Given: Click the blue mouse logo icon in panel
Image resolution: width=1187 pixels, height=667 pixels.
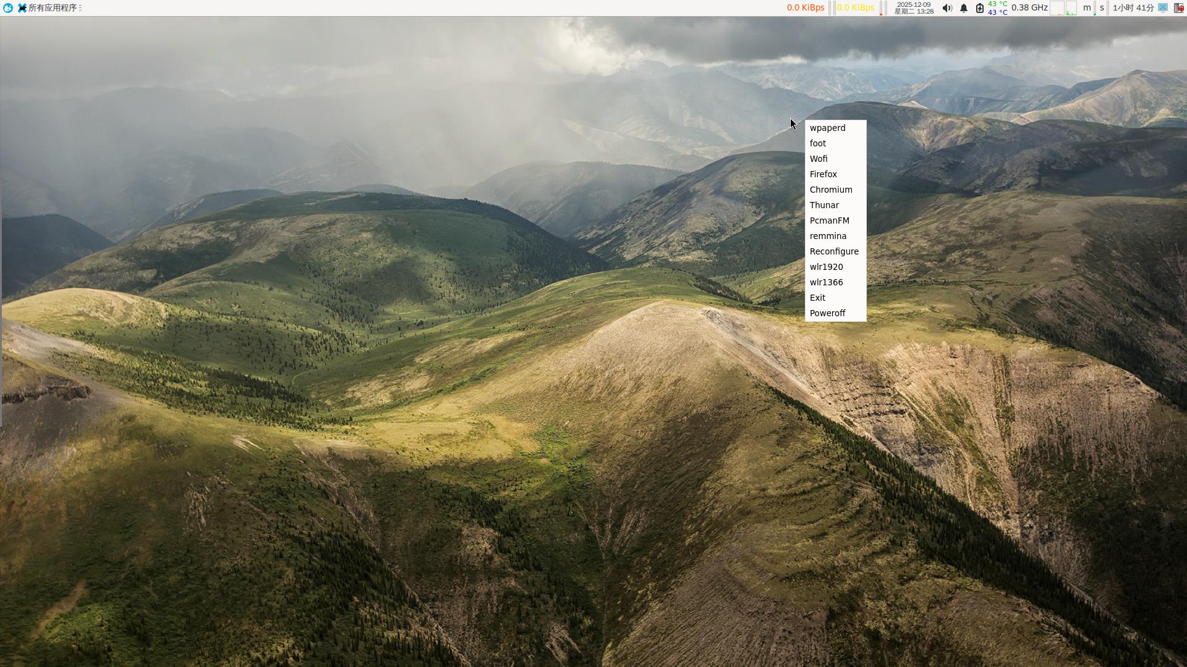Looking at the screenshot, I should [7, 8].
